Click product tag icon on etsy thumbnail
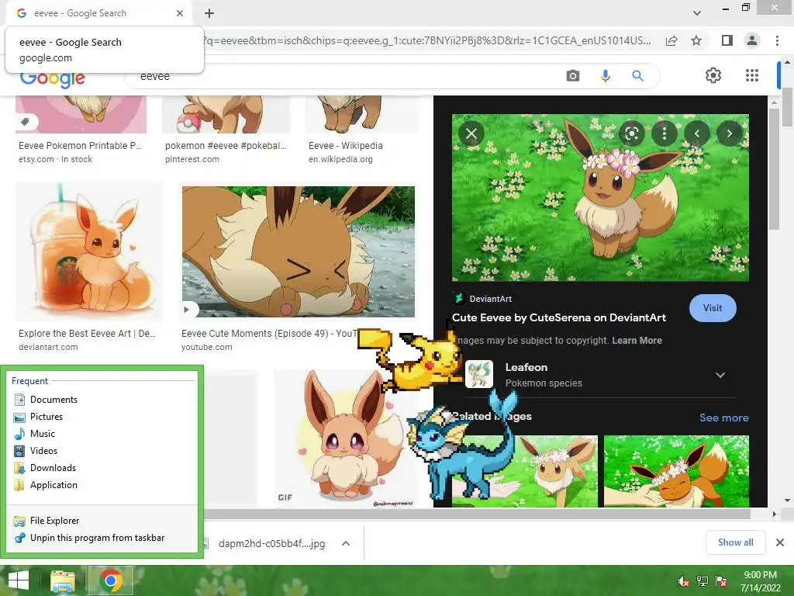Screen dimensions: 794x596 pyautogui.click(x=26, y=122)
